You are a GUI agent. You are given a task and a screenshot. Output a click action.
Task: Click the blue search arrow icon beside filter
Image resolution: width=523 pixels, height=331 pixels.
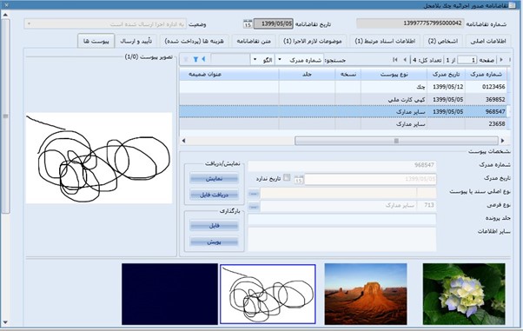pos(203,59)
